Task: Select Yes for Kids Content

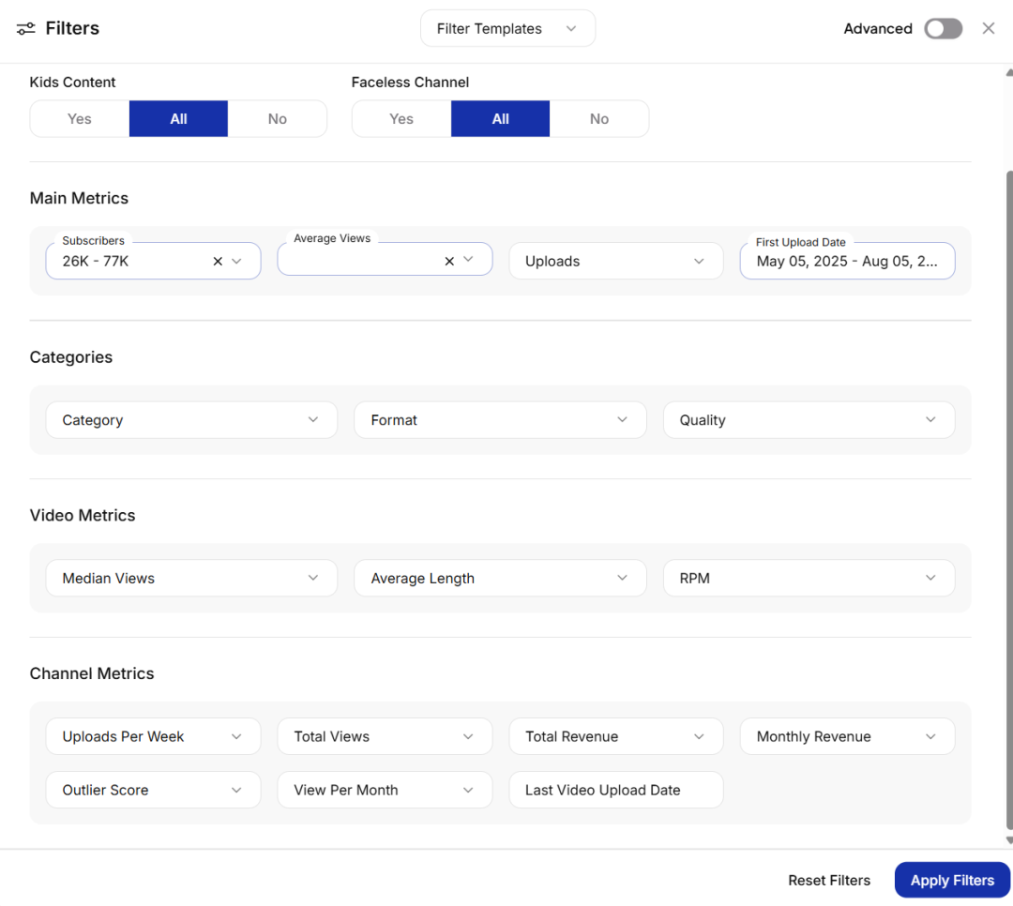Action: 80,119
